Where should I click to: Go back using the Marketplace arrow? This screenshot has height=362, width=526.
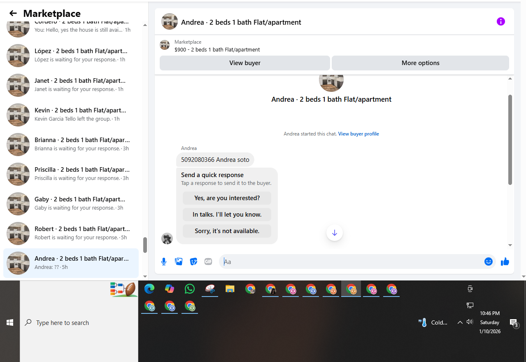[x=13, y=13]
